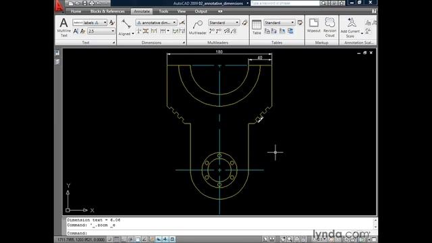This screenshot has width=432, height=243.
Task: Open the Output ribbon tab
Action: (201, 11)
